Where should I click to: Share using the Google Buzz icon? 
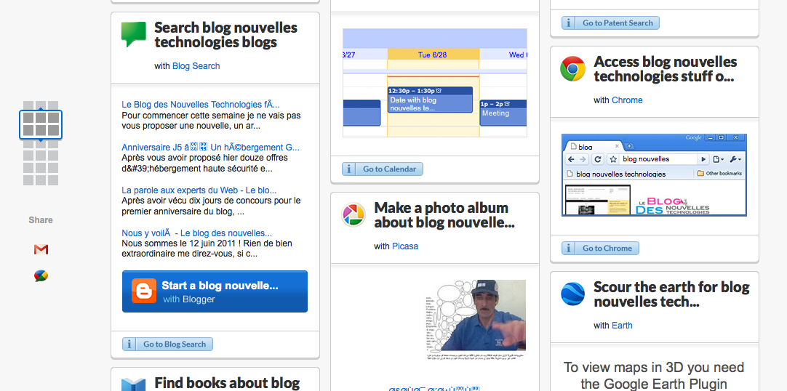pyautogui.click(x=41, y=276)
